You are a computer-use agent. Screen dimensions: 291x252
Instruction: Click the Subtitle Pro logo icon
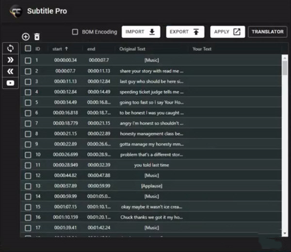pyautogui.click(x=16, y=11)
